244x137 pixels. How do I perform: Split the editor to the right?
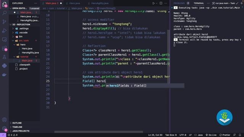point(161,3)
